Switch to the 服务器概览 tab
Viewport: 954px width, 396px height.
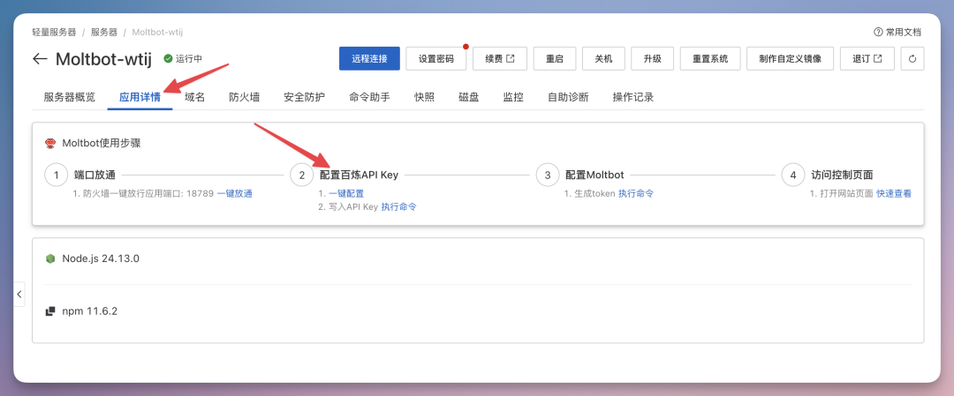pos(70,97)
